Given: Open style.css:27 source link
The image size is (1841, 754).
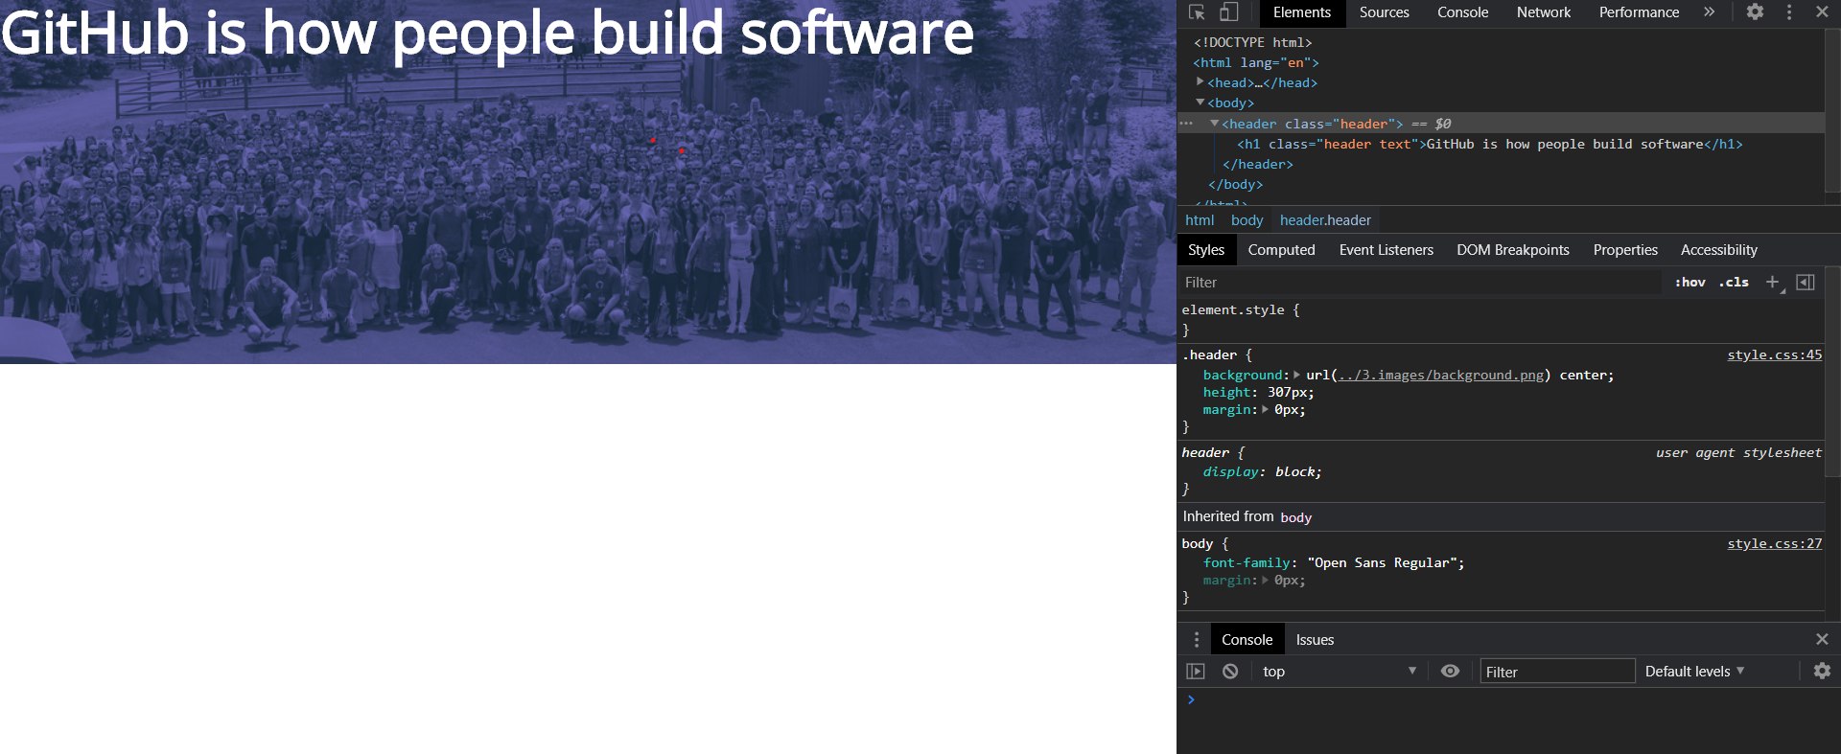Looking at the screenshot, I should click(x=1774, y=544).
